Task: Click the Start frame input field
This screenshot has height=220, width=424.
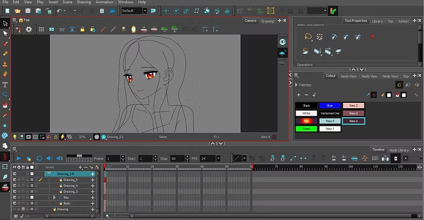Action: click(145, 158)
